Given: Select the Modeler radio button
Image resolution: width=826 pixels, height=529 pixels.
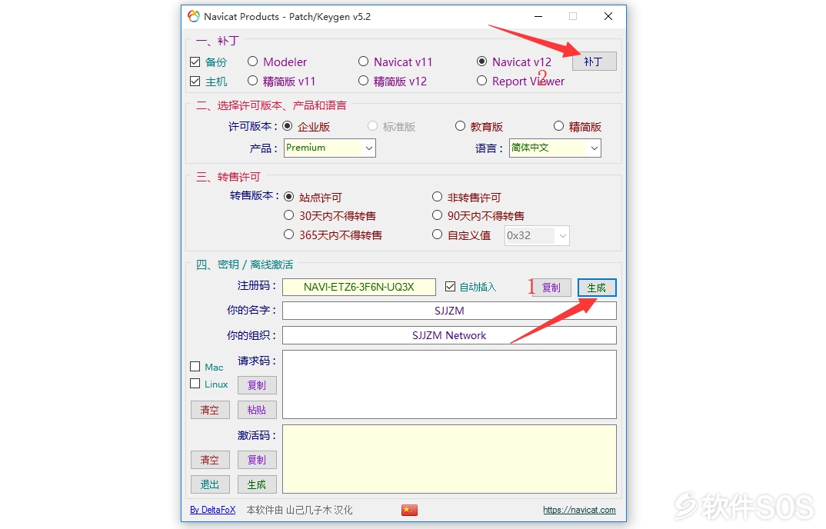Looking at the screenshot, I should pos(253,62).
